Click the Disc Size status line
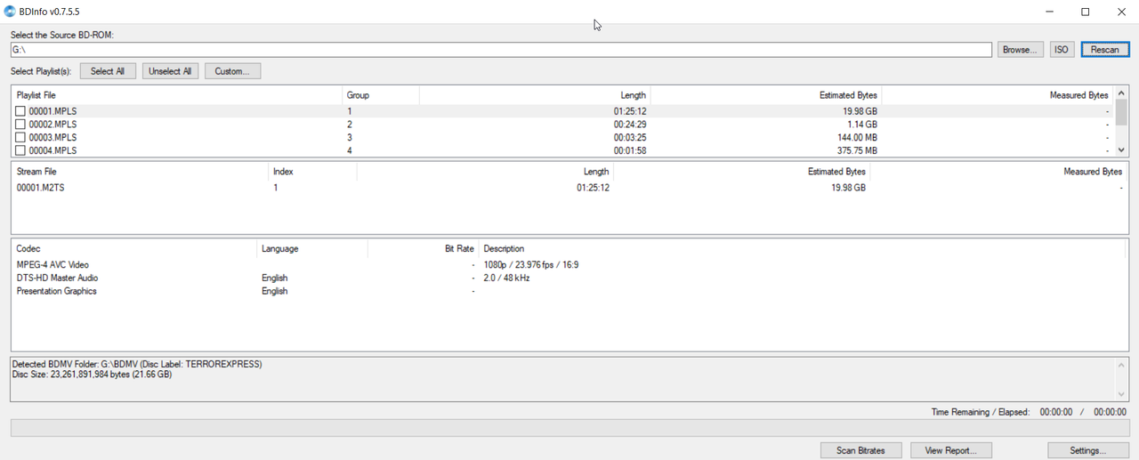The image size is (1139, 460). [x=92, y=375]
